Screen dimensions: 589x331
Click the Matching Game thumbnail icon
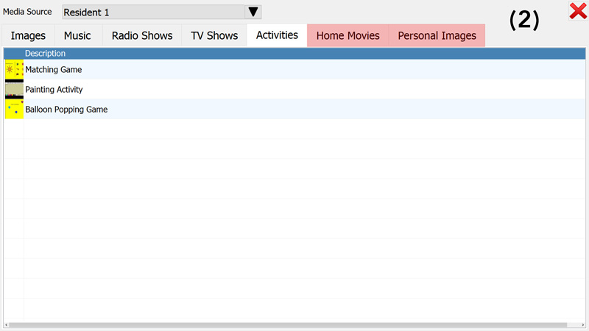tap(13, 70)
